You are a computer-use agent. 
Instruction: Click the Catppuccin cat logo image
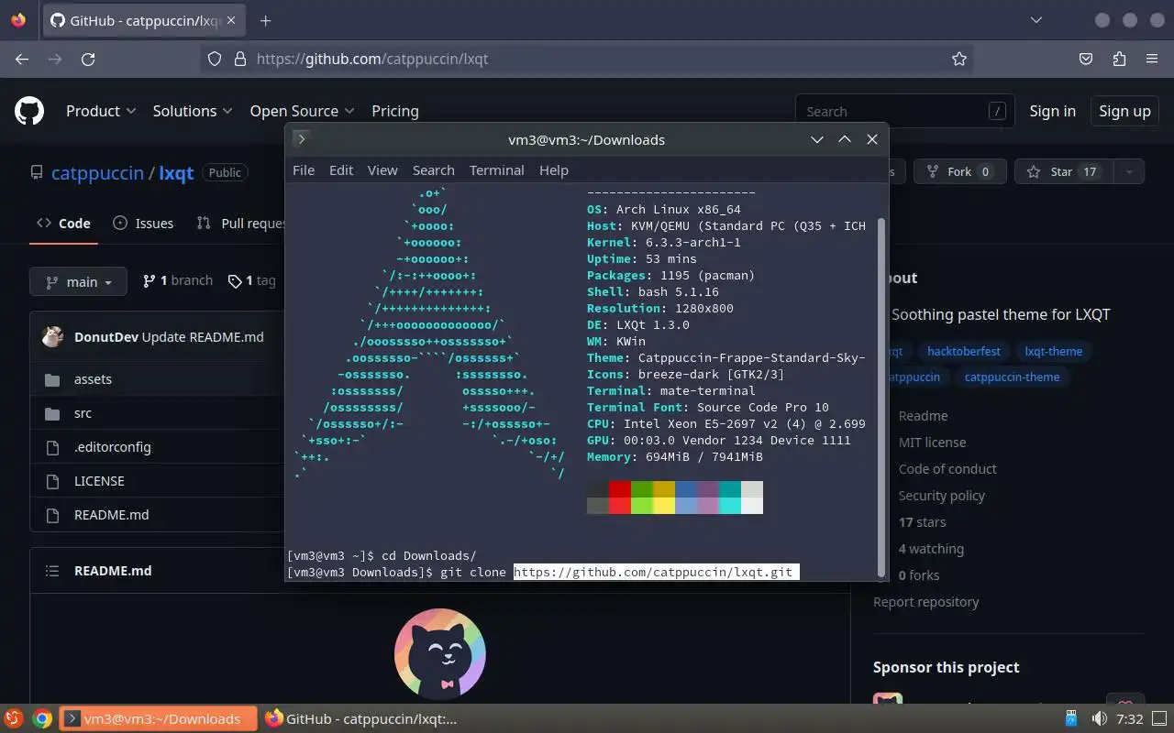pos(440,654)
